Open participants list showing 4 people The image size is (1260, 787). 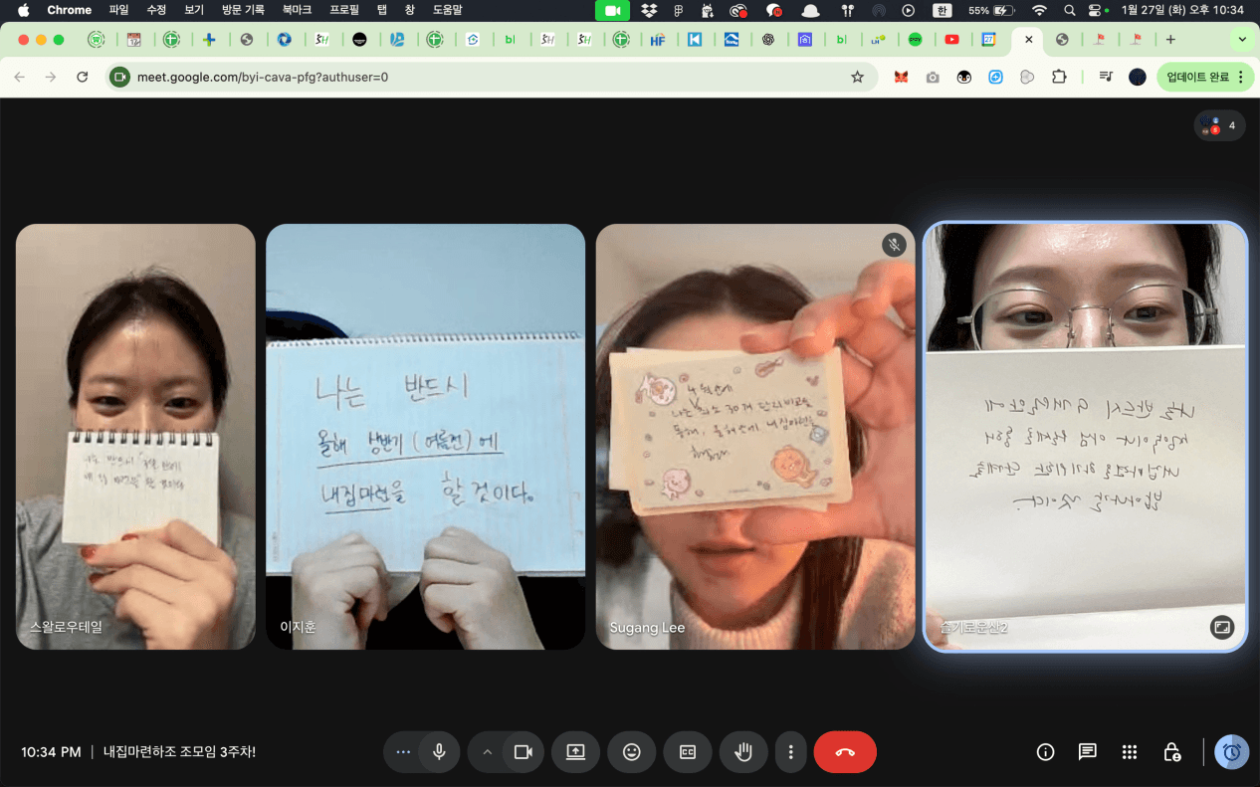tap(1219, 125)
